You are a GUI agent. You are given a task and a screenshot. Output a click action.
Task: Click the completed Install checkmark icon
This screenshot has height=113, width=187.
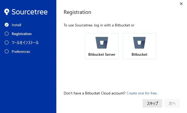click(7, 25)
